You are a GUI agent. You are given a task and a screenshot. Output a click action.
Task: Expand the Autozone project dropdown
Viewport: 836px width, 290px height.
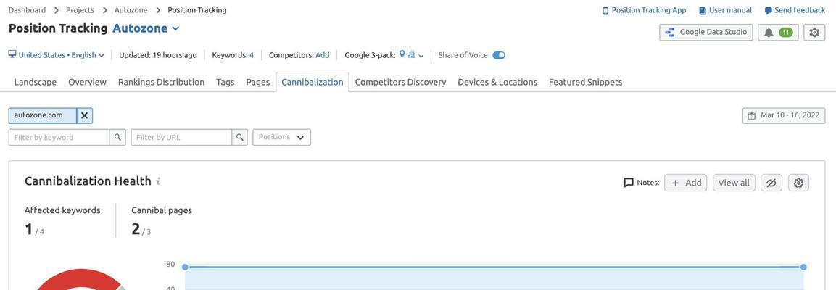point(146,28)
